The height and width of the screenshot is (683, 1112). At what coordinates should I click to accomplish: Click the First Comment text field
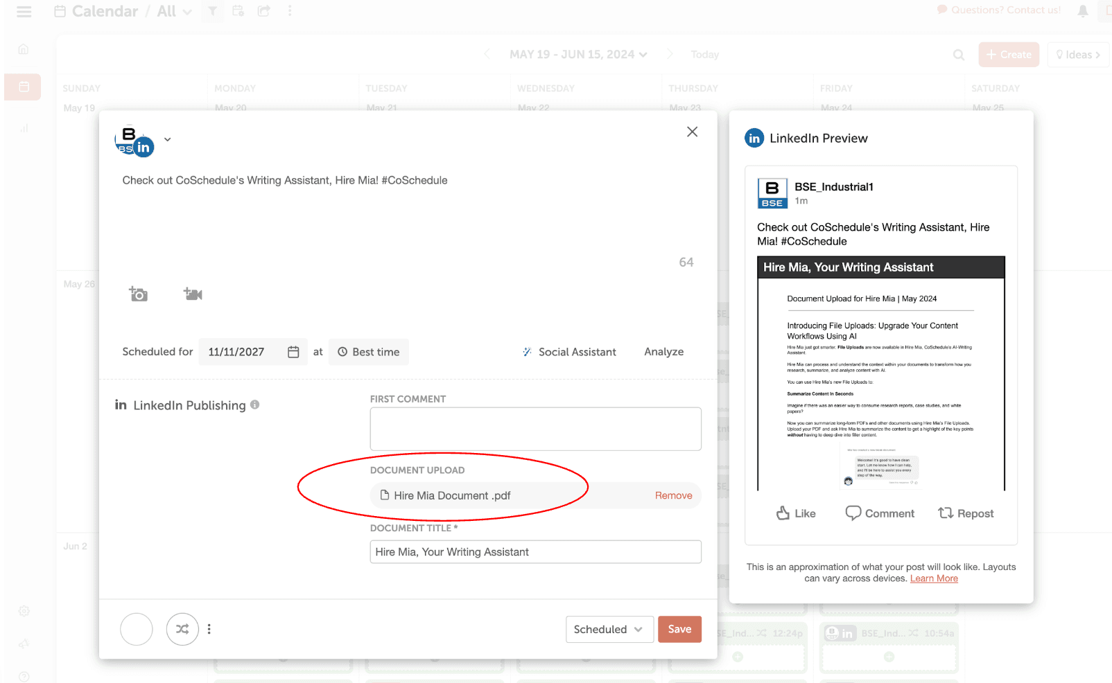tap(535, 429)
